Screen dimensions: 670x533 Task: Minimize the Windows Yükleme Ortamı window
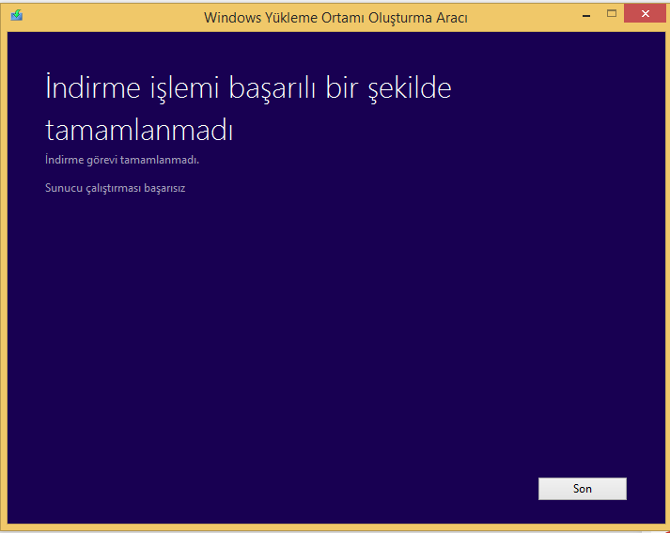pyautogui.click(x=586, y=14)
